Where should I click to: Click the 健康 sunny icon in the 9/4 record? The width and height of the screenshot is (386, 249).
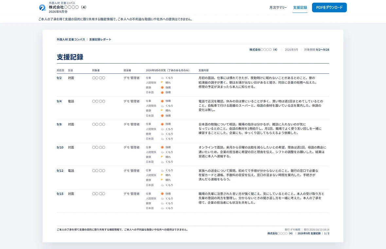point(162,110)
